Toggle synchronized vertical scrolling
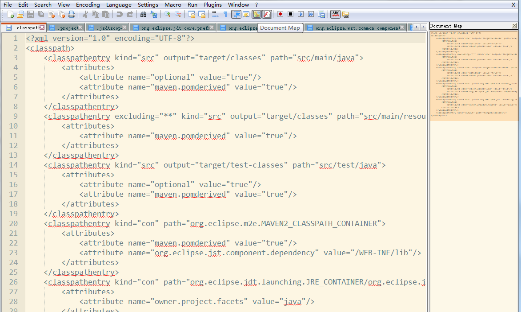This screenshot has width=521, height=312. click(191, 14)
